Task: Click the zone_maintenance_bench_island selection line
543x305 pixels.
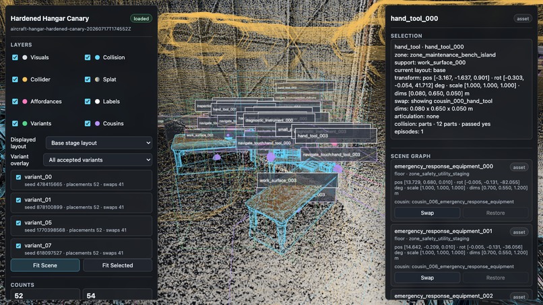Action: pos(445,55)
